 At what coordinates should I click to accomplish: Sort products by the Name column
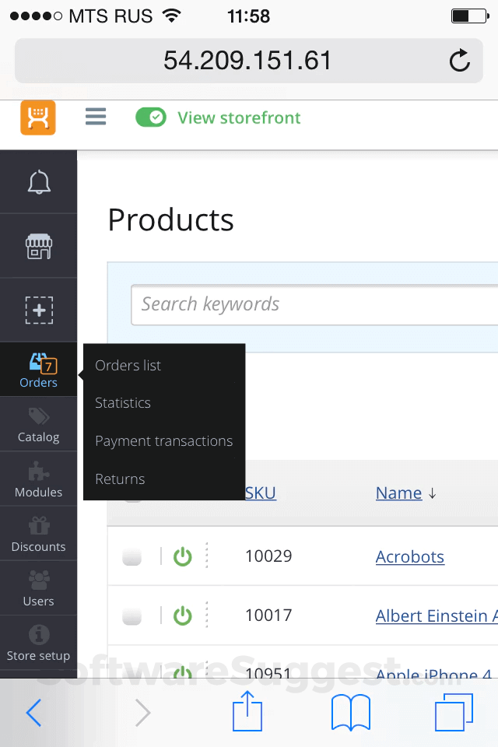click(x=398, y=493)
